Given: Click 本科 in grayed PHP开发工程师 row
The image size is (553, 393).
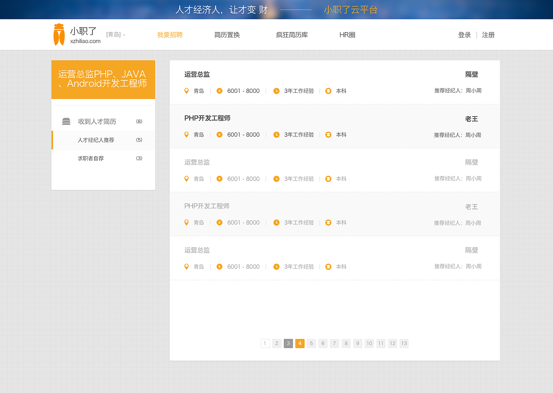Looking at the screenshot, I should point(341,223).
